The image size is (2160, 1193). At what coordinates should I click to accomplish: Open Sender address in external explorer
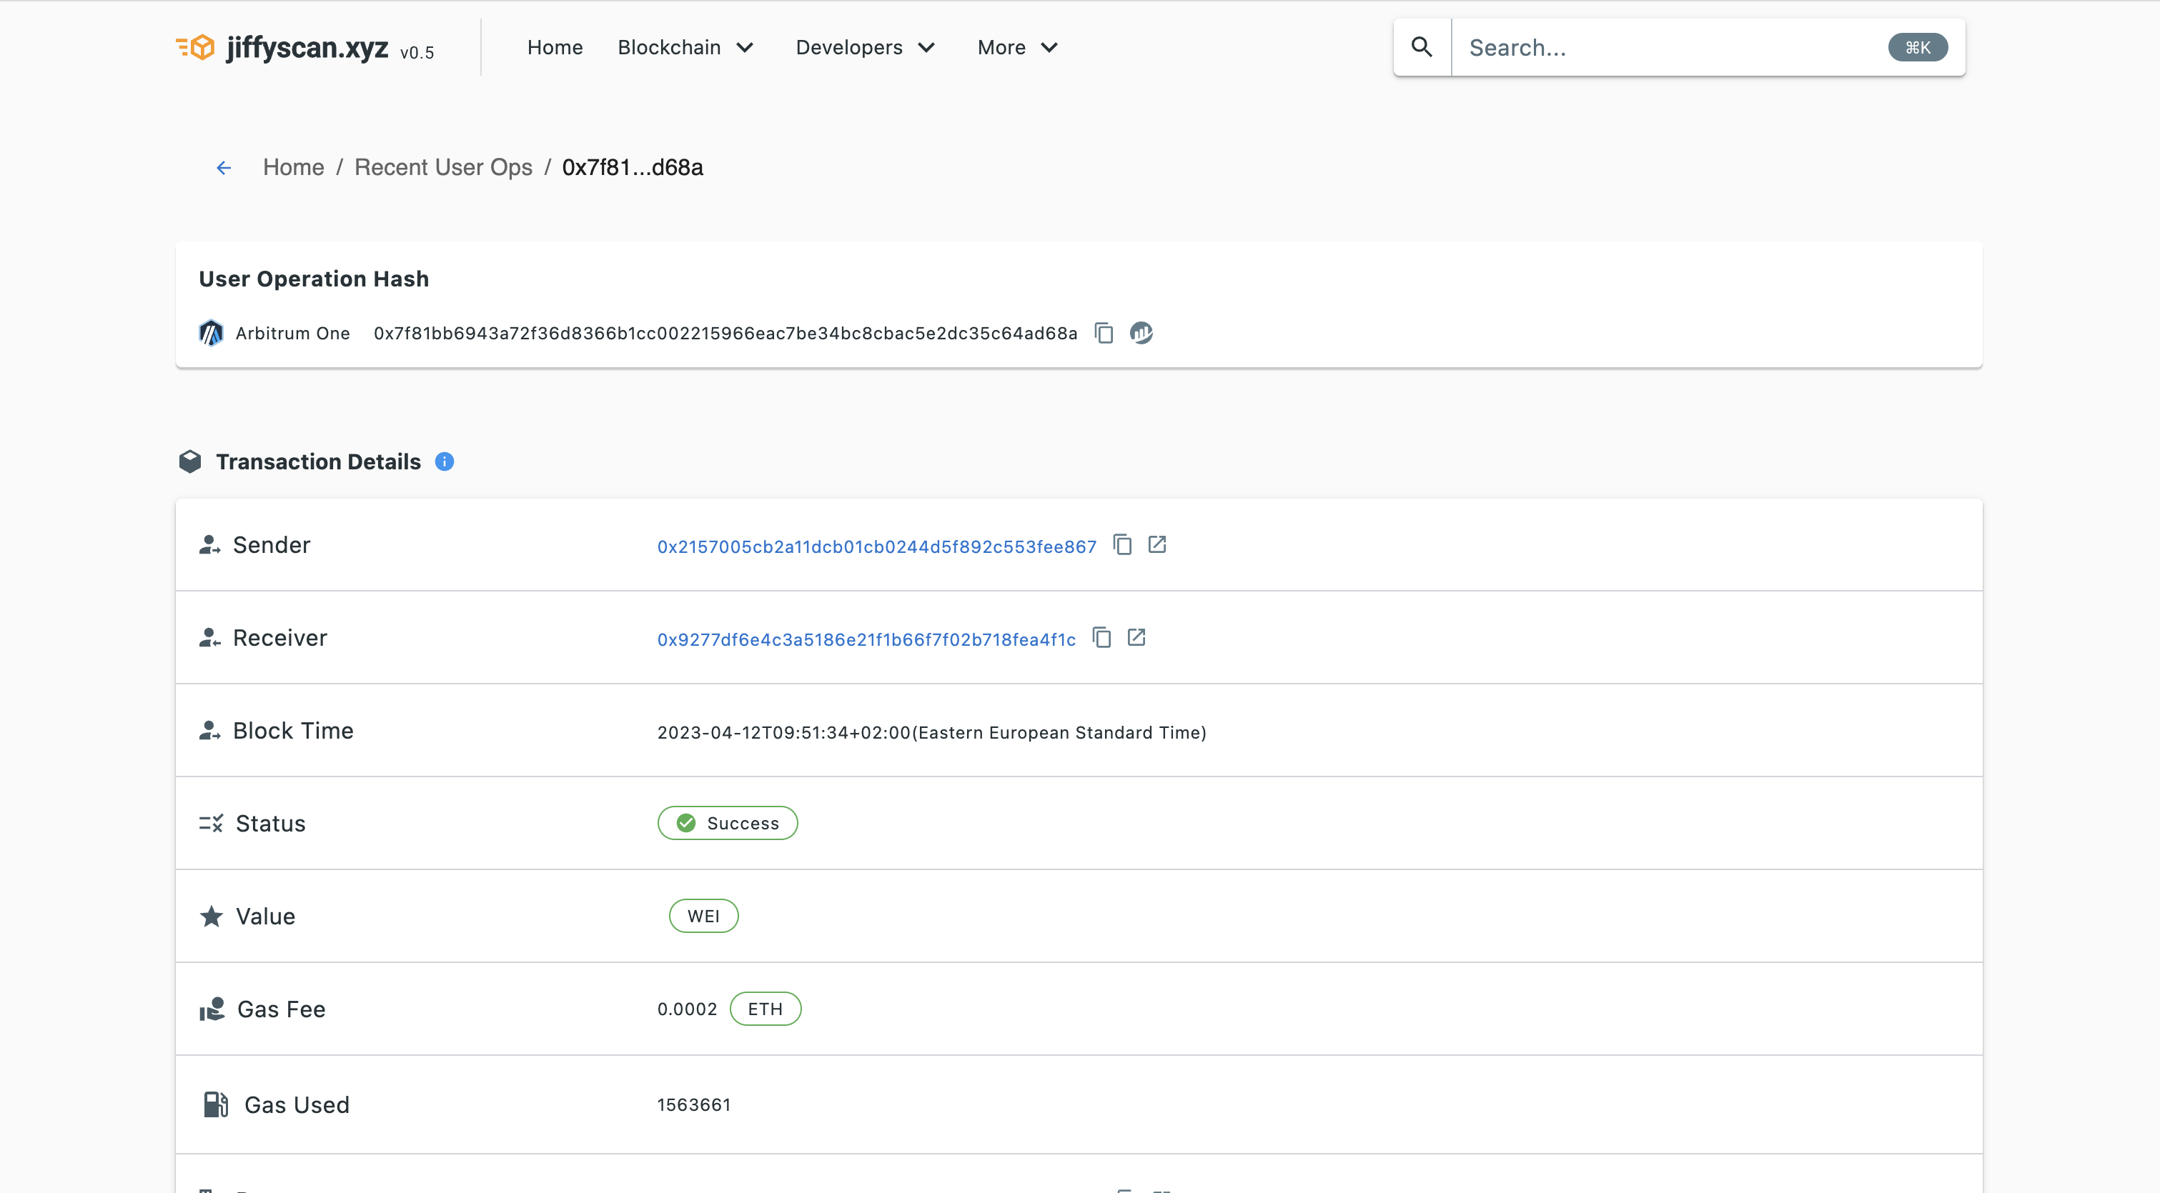[1157, 544]
